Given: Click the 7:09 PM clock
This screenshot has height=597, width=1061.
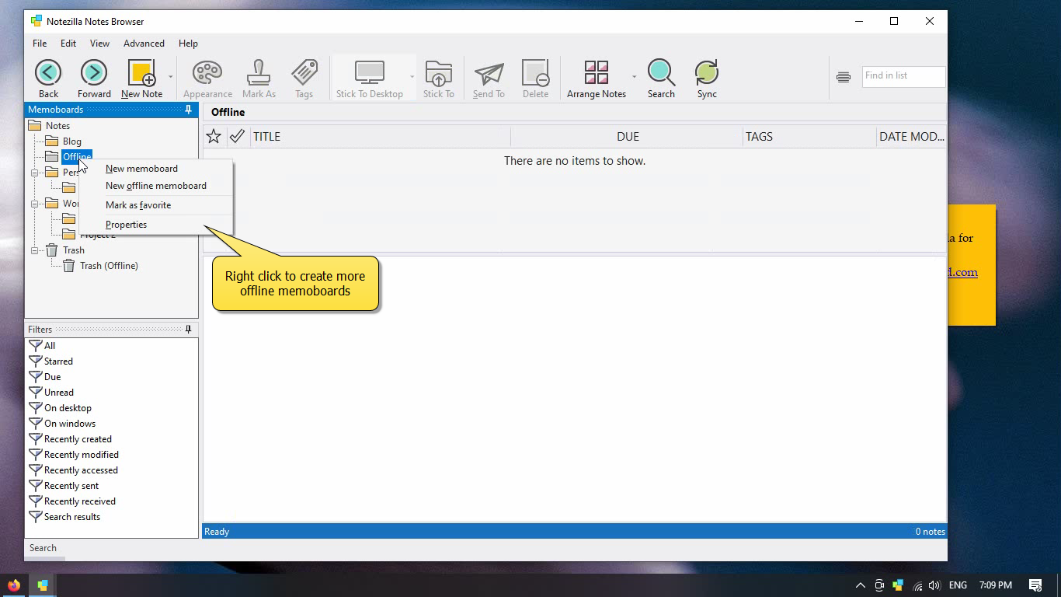Looking at the screenshot, I should [x=995, y=585].
